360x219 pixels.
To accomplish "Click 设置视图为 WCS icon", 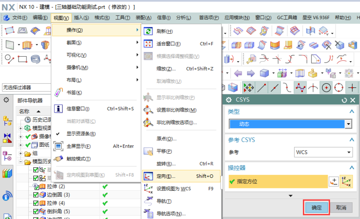I will point(148,189).
